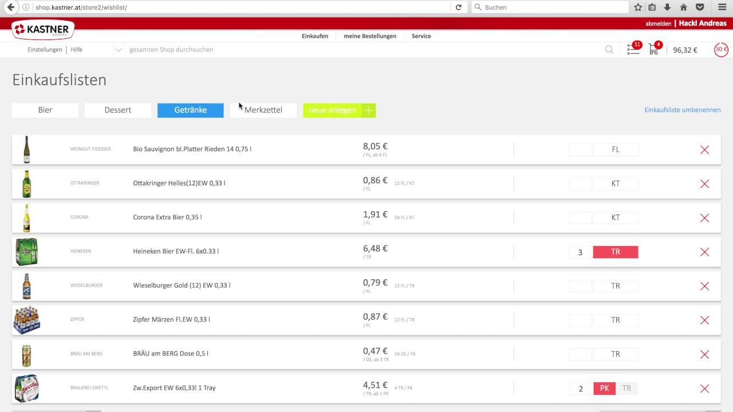733x412 pixels.
Task: Reload the page with refresh icon
Action: point(458,7)
